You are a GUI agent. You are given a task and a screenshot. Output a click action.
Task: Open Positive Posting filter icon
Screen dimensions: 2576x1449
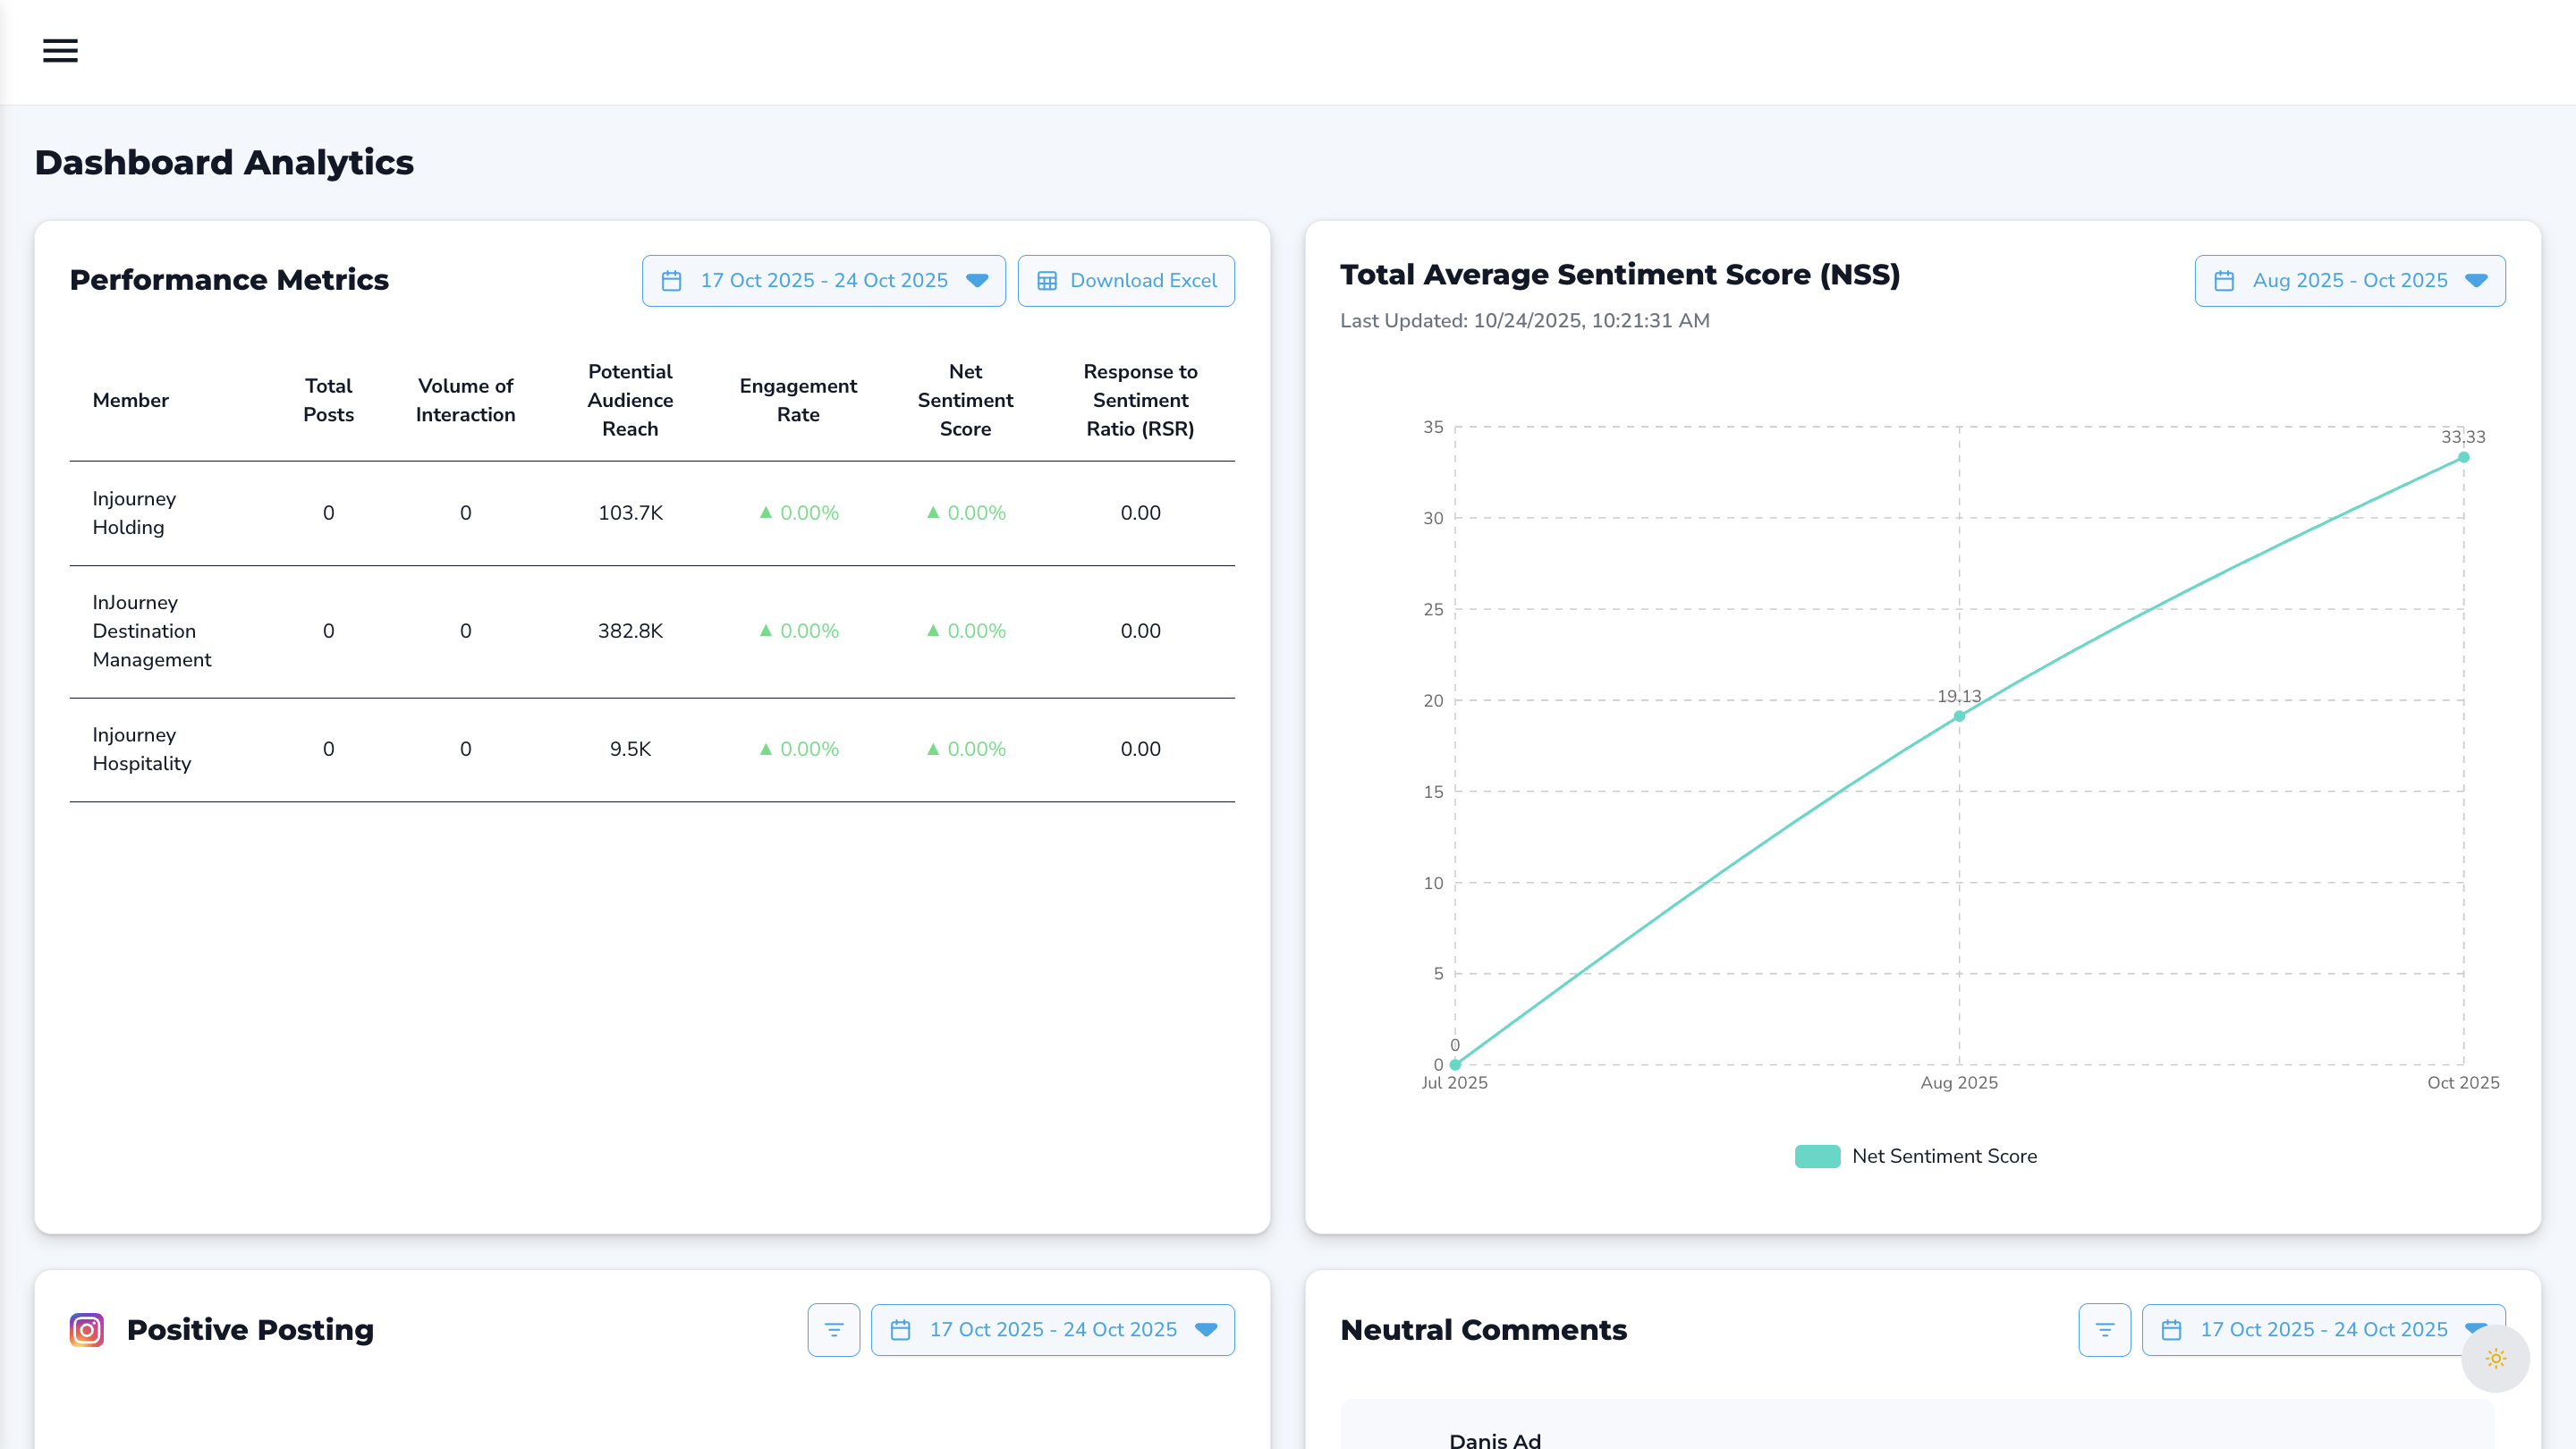click(x=834, y=1330)
